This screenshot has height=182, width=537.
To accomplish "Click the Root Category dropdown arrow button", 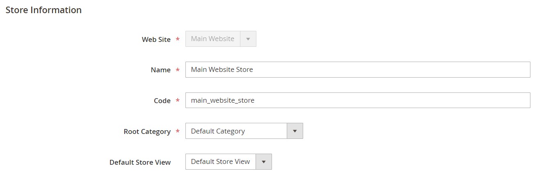I will pos(295,131).
